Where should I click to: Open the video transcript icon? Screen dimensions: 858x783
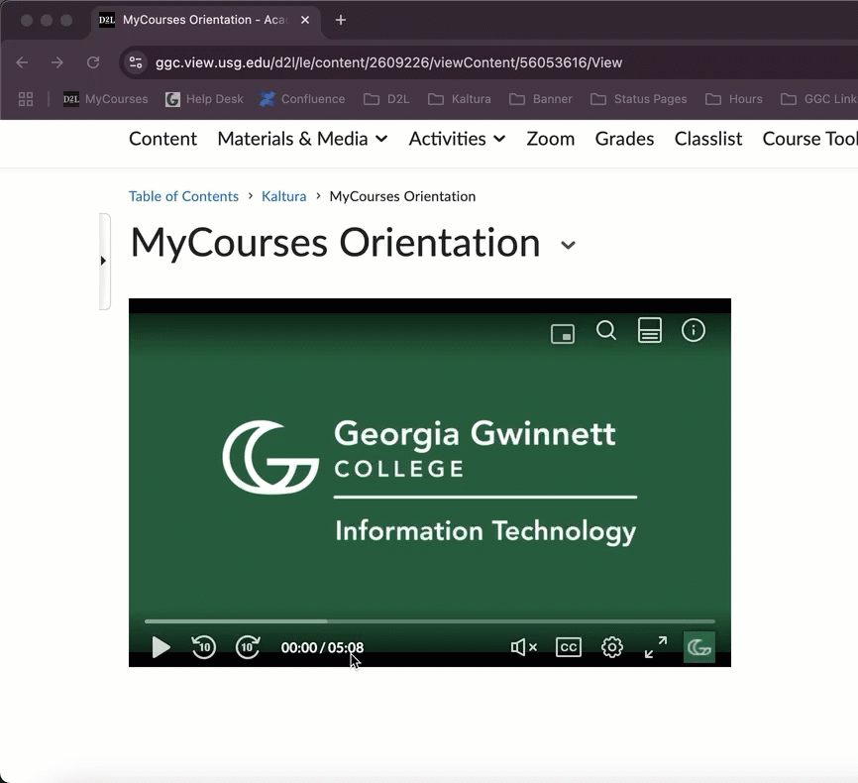click(x=650, y=331)
